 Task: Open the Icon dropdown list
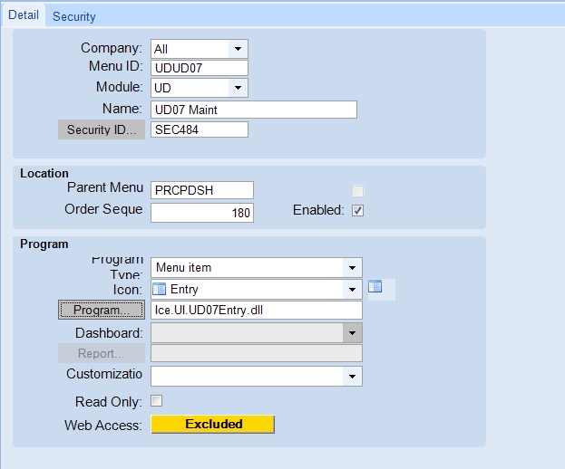pos(352,289)
